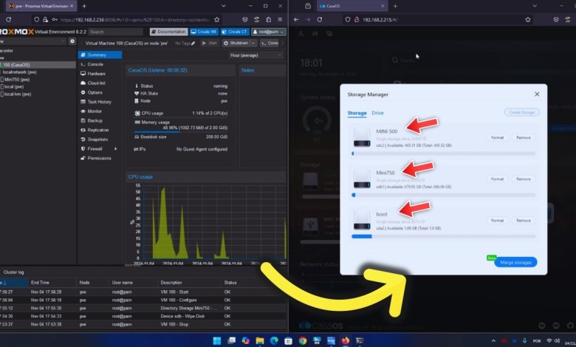
Task: Select localnetwork (pve) in the tree
Action: pyautogui.click(x=19, y=72)
